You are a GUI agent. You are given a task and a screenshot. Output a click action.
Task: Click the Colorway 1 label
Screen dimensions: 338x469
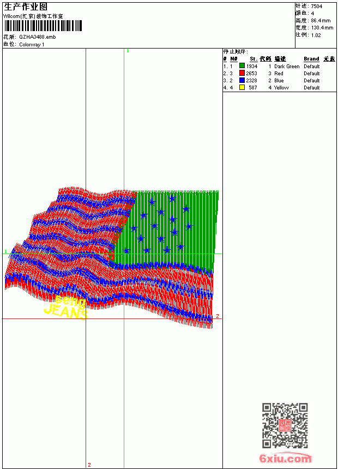pos(32,45)
